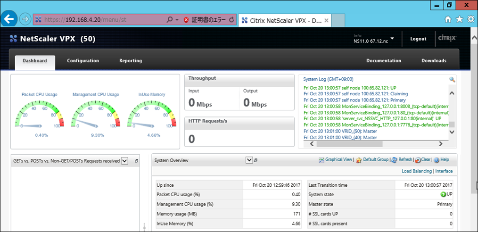Click the Graphical View link
The width and height of the screenshot is (478, 232).
click(338, 159)
